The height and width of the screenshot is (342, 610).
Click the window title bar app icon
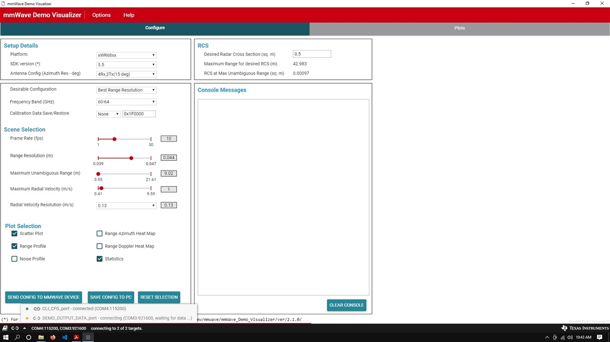click(3, 3)
